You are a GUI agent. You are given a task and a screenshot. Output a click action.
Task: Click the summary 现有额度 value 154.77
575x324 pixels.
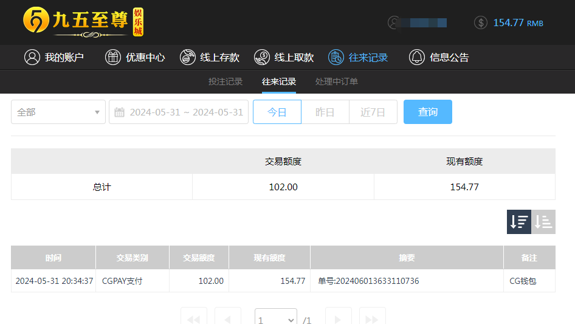pos(464,187)
